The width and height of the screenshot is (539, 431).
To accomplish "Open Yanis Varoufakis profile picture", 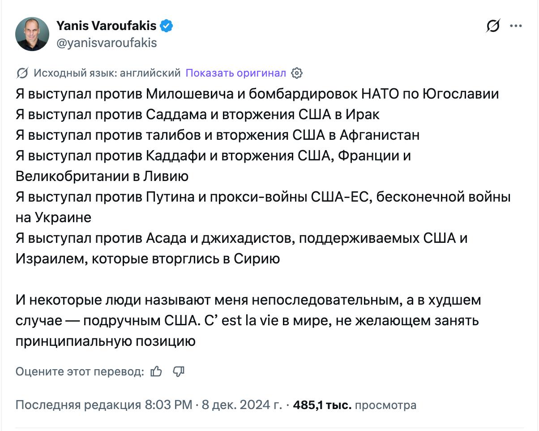I will pyautogui.click(x=32, y=34).
